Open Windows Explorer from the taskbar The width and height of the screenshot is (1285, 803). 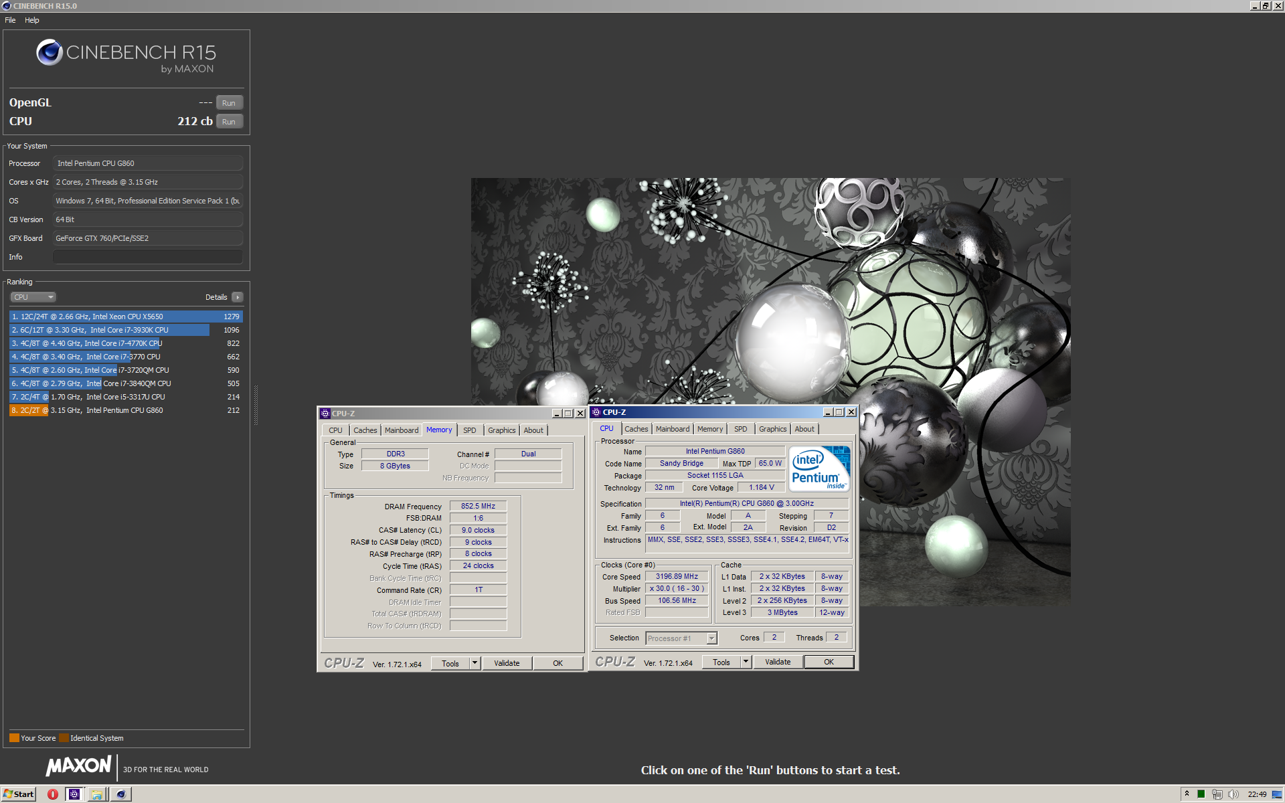point(97,794)
